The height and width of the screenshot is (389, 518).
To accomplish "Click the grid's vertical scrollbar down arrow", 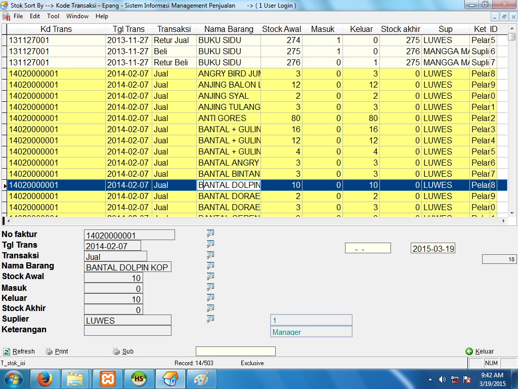I will coord(511,213).
